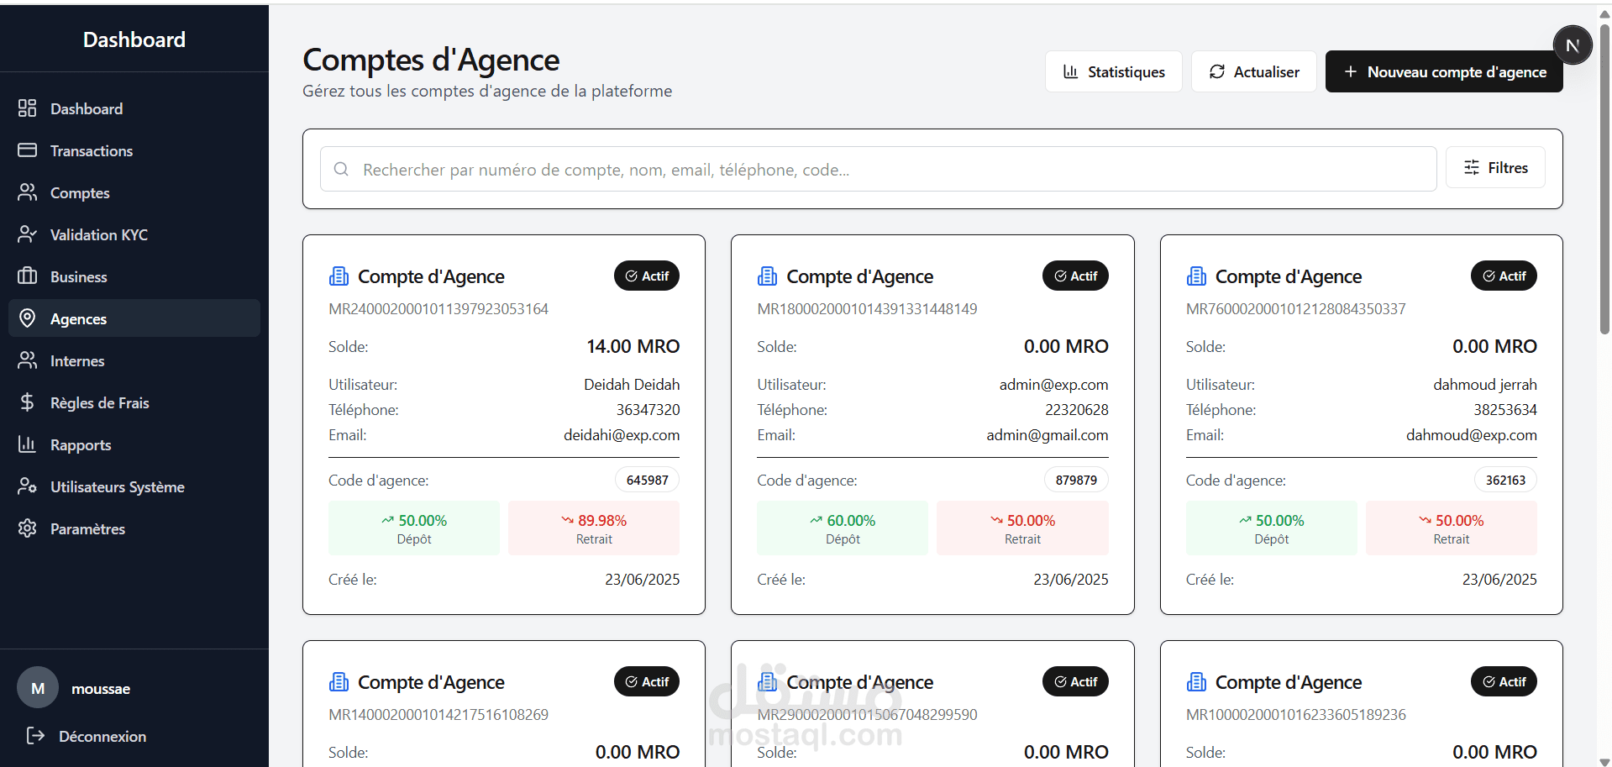Viewport: 1612px width, 767px height.
Task: Click the Transactions card icon
Action: [28, 150]
